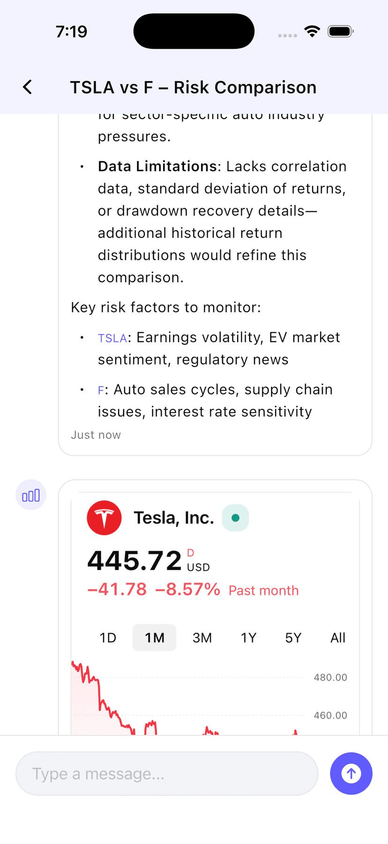Tap the Wi-Fi status icon
Viewport: 388px width, 844px height.
click(312, 31)
